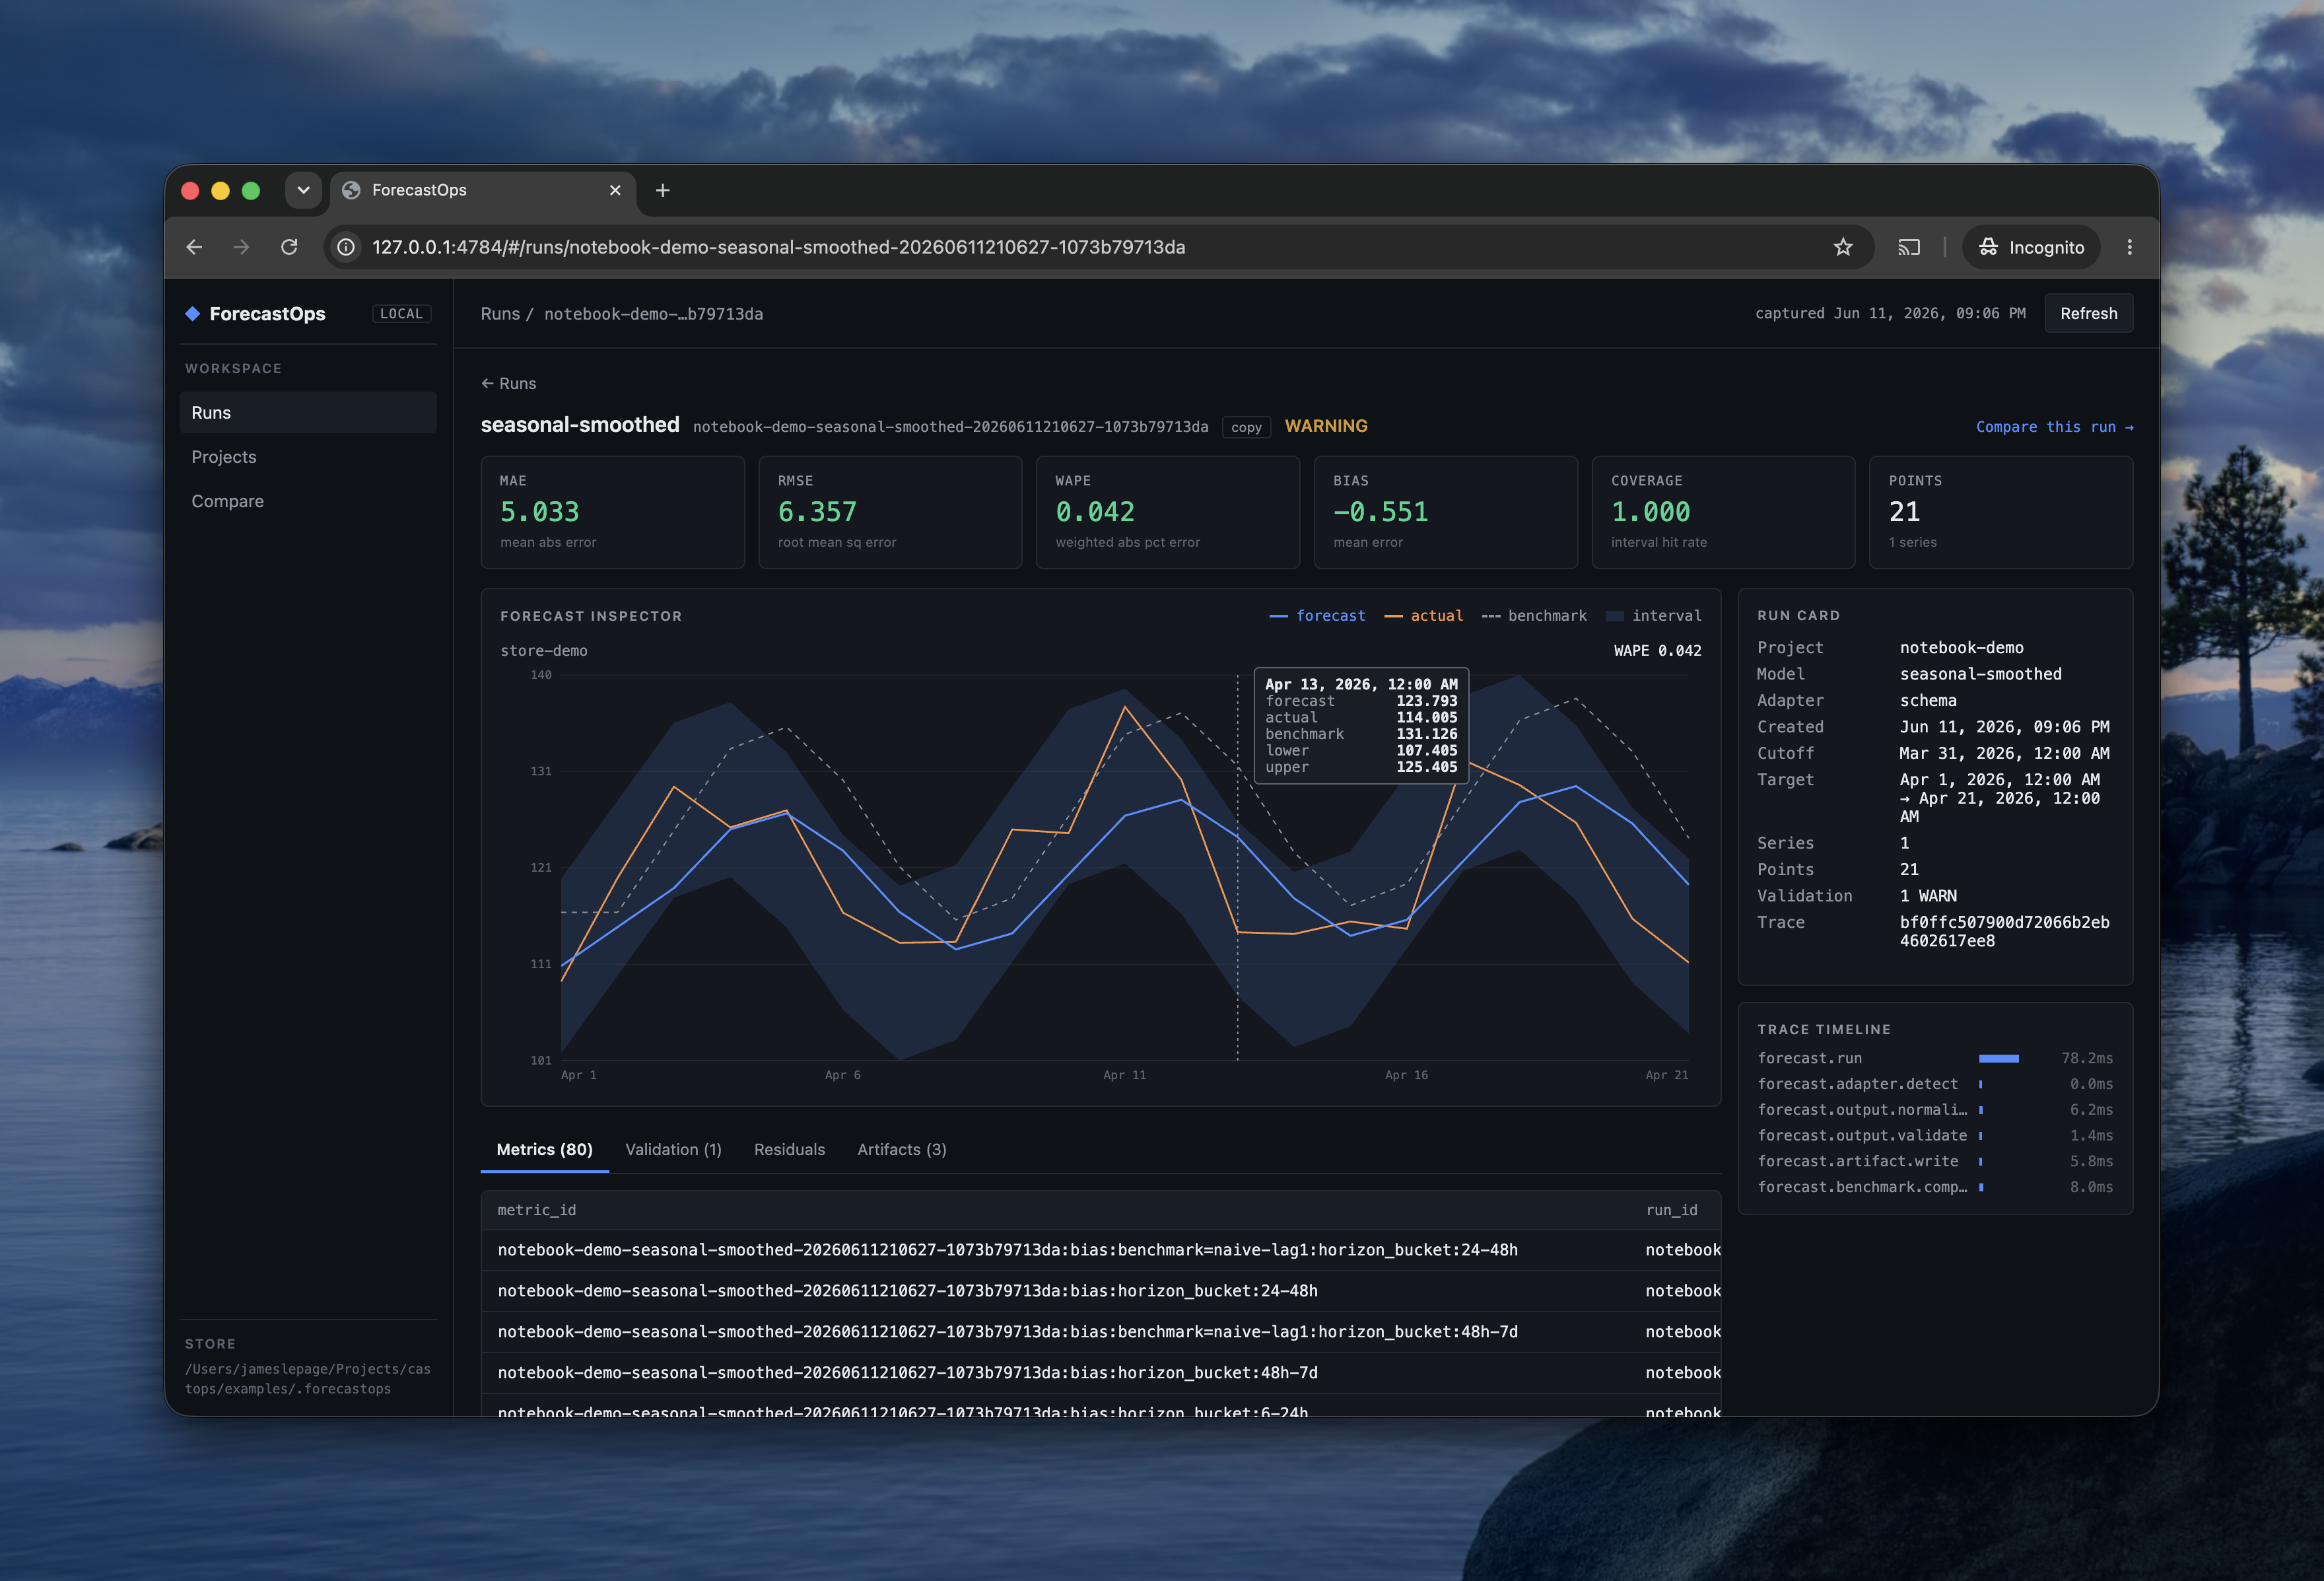
Task: Toggle the actual series in chart legend
Action: 1423,616
